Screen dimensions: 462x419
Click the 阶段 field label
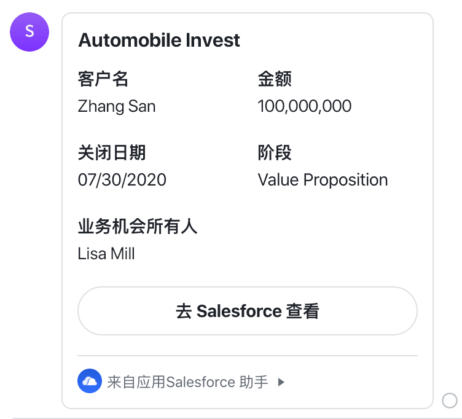[275, 152]
